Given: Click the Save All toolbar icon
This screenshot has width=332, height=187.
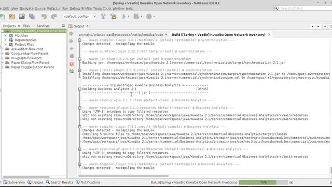Looking at the screenshot, I should [x=32, y=17].
